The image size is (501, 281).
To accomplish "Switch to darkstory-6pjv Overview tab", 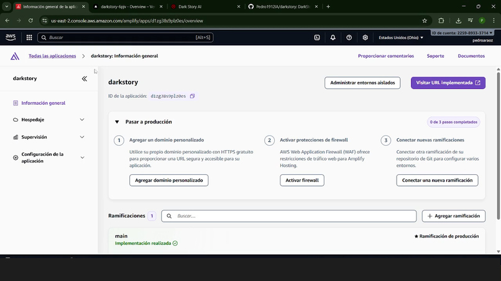I will [x=128, y=6].
